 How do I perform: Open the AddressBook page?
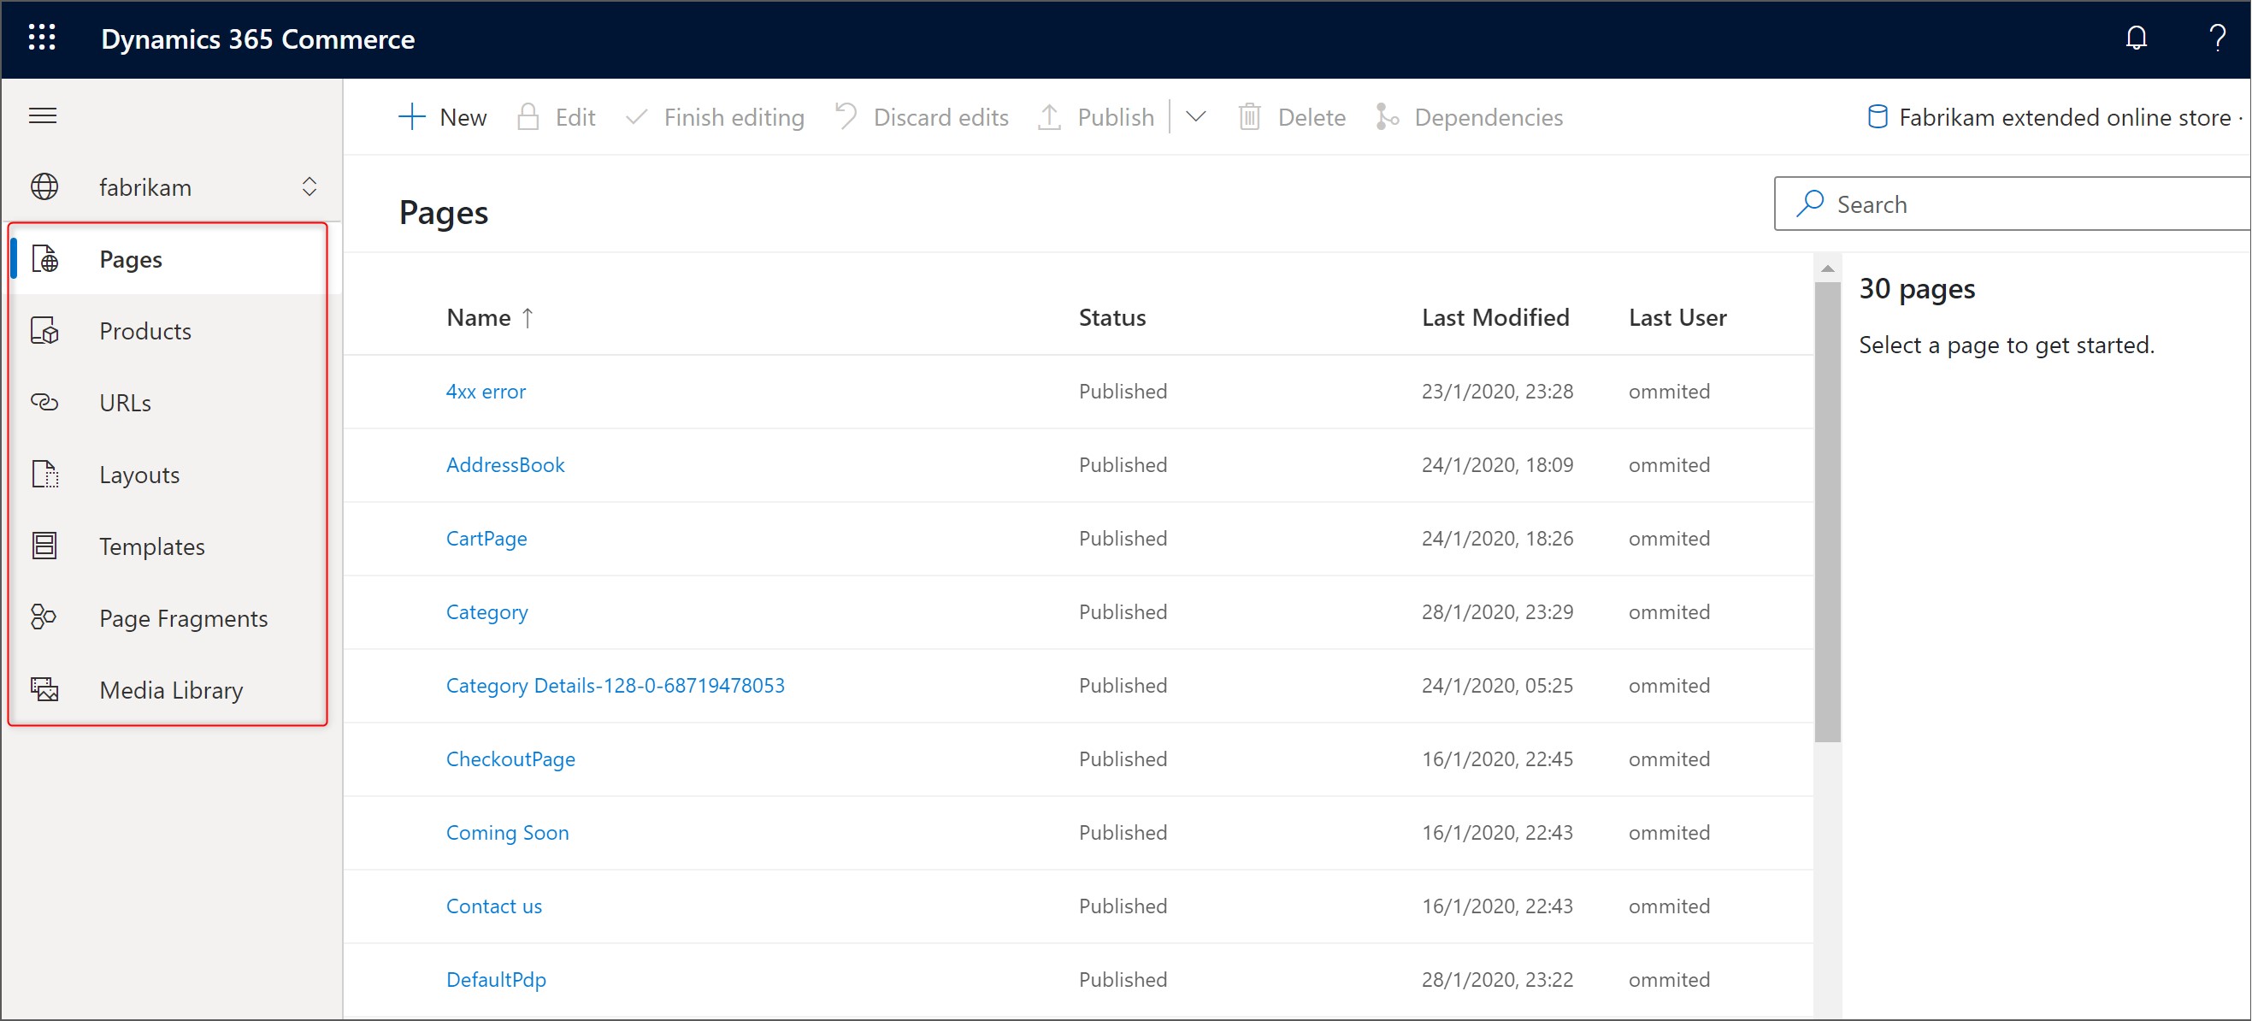[x=505, y=464]
